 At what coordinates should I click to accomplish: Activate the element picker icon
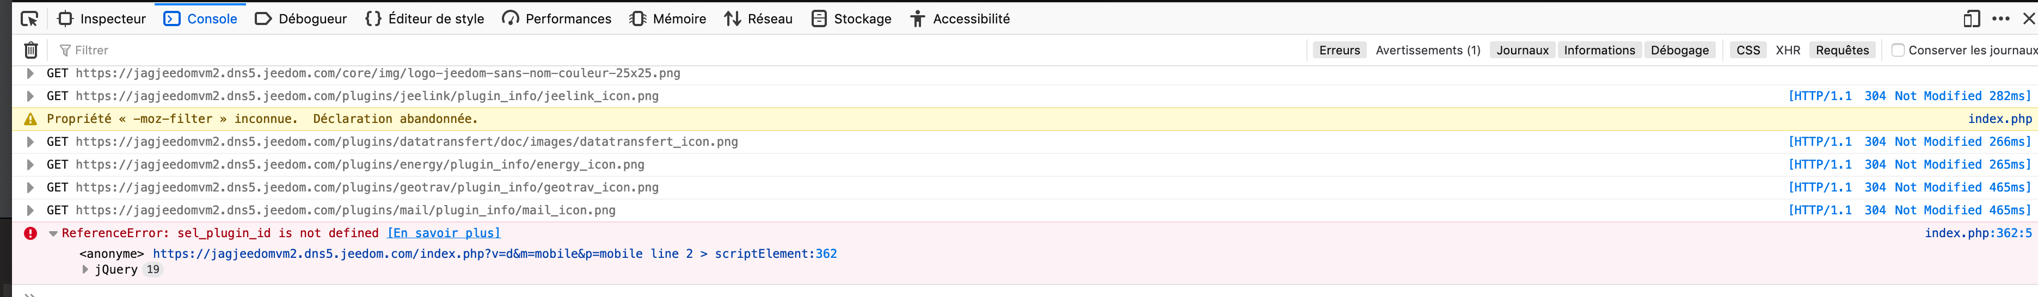coord(29,19)
